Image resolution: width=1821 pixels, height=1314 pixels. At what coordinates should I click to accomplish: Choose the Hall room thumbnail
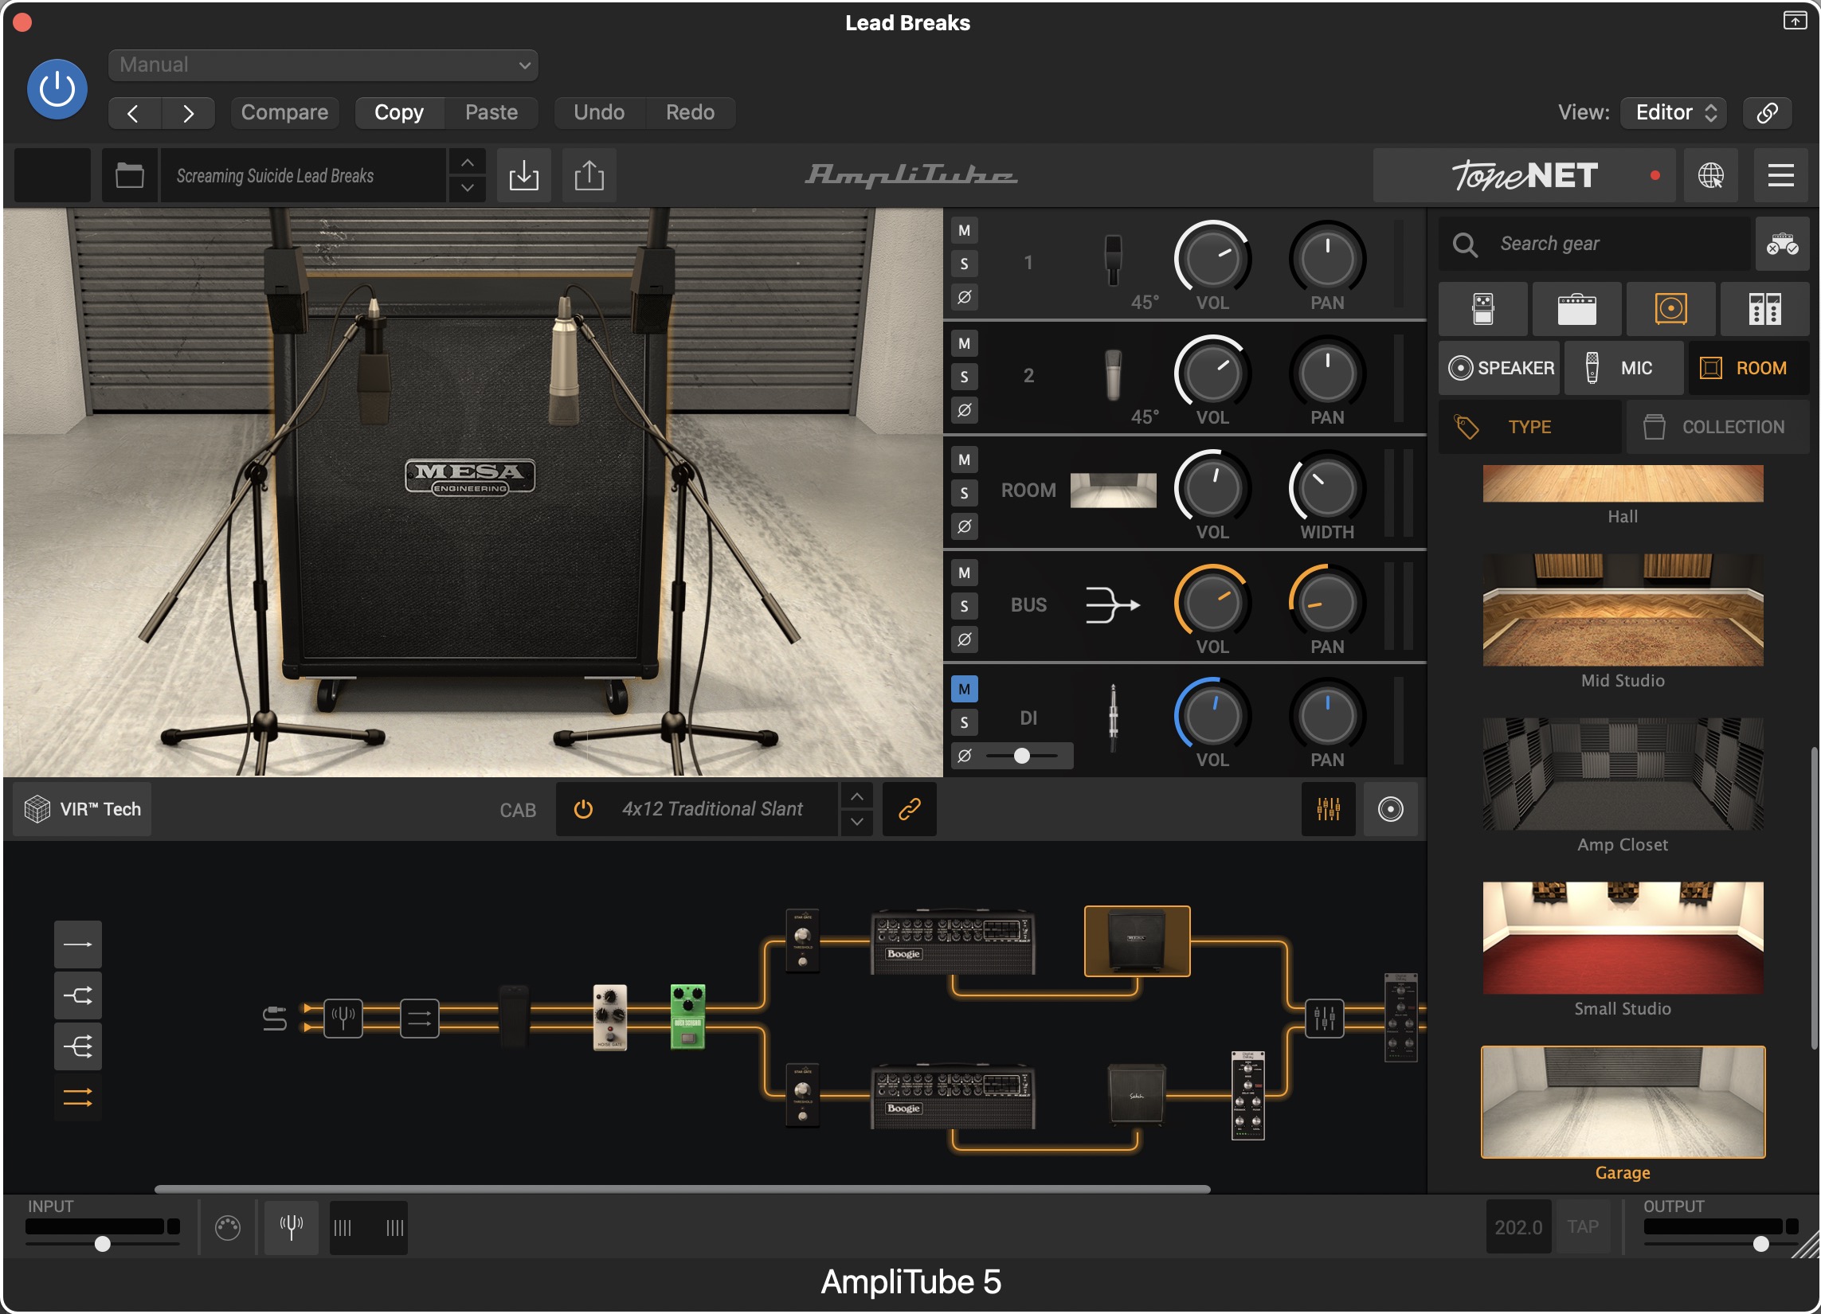tap(1623, 484)
